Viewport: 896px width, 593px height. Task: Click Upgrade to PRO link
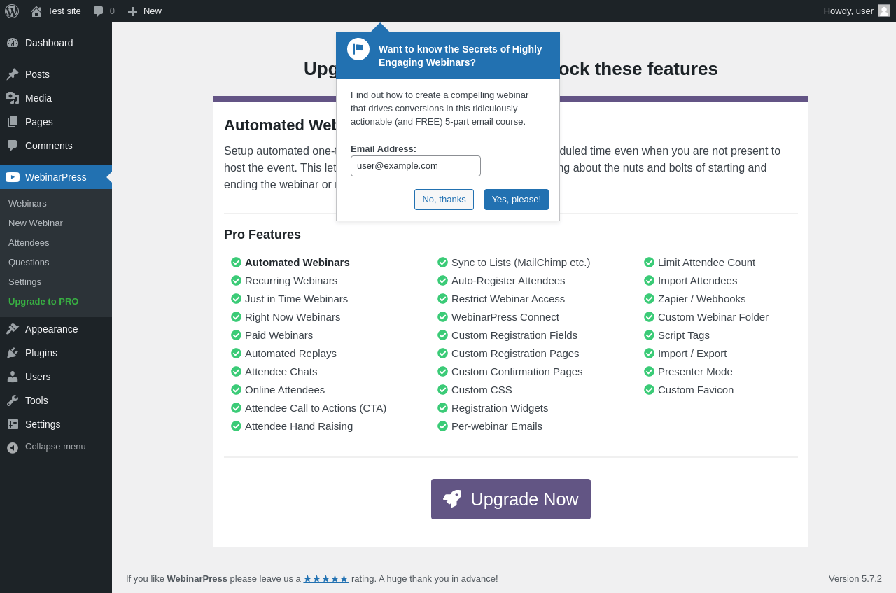pyautogui.click(x=43, y=302)
